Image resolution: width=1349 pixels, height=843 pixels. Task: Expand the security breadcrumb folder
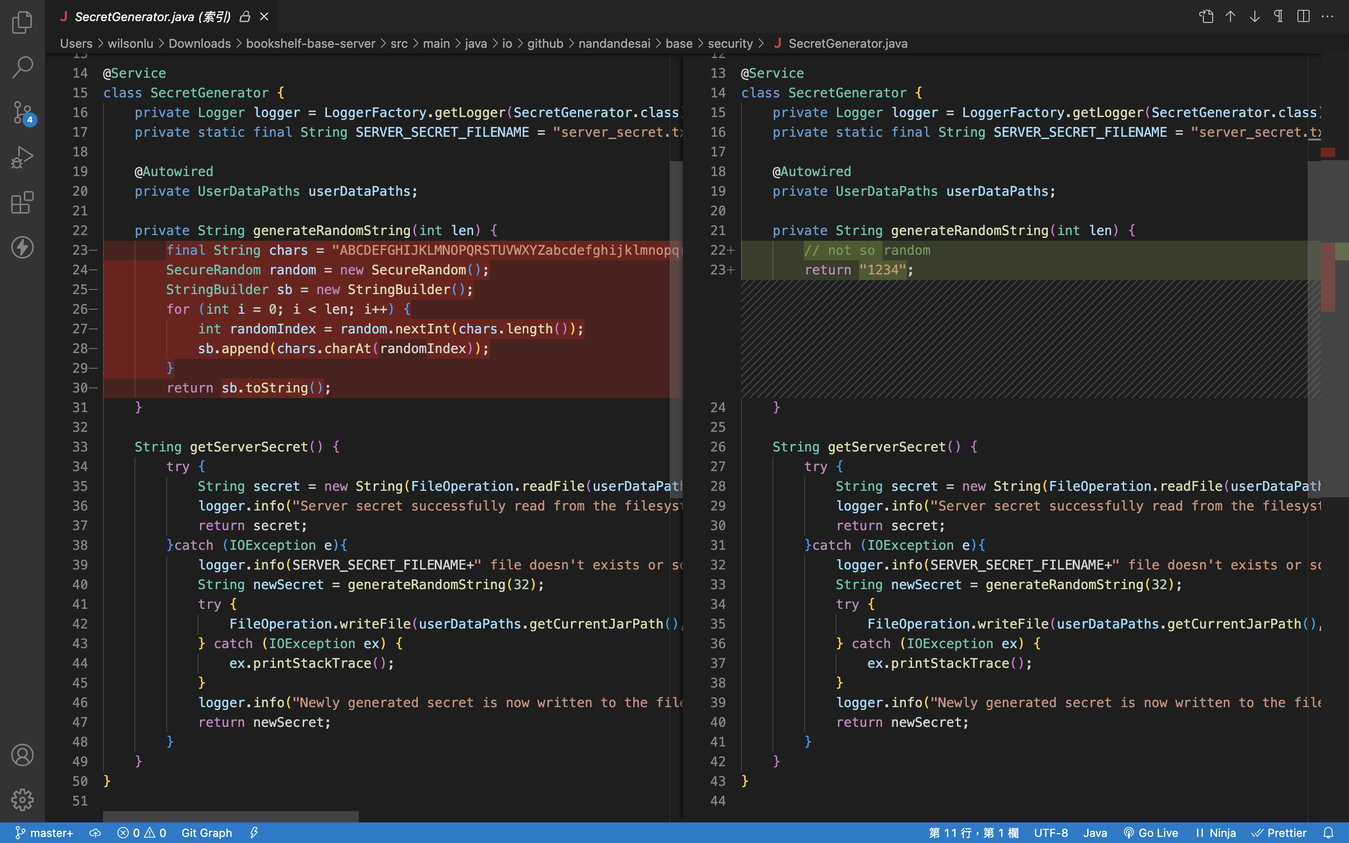(x=730, y=44)
